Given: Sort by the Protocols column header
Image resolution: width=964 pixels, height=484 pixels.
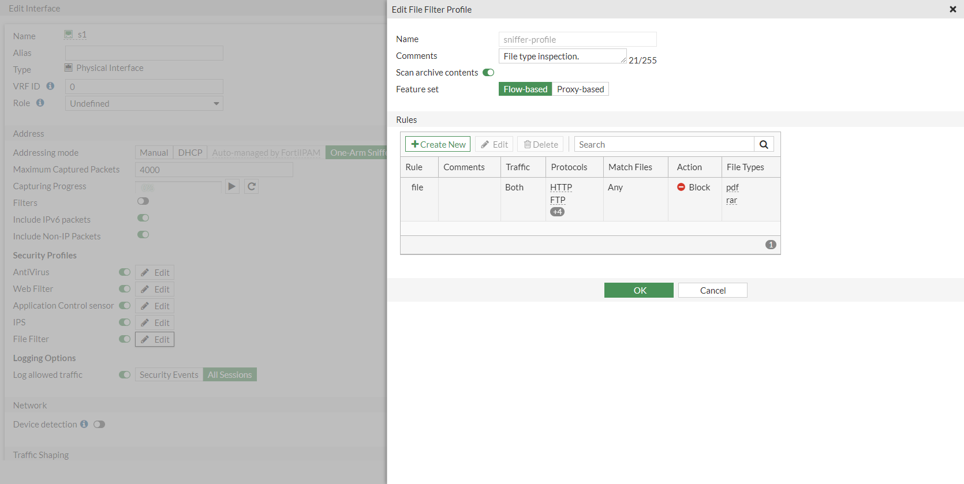Looking at the screenshot, I should tap(575, 167).
